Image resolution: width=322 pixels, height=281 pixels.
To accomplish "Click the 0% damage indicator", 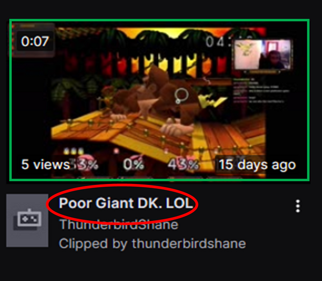I will (134, 164).
